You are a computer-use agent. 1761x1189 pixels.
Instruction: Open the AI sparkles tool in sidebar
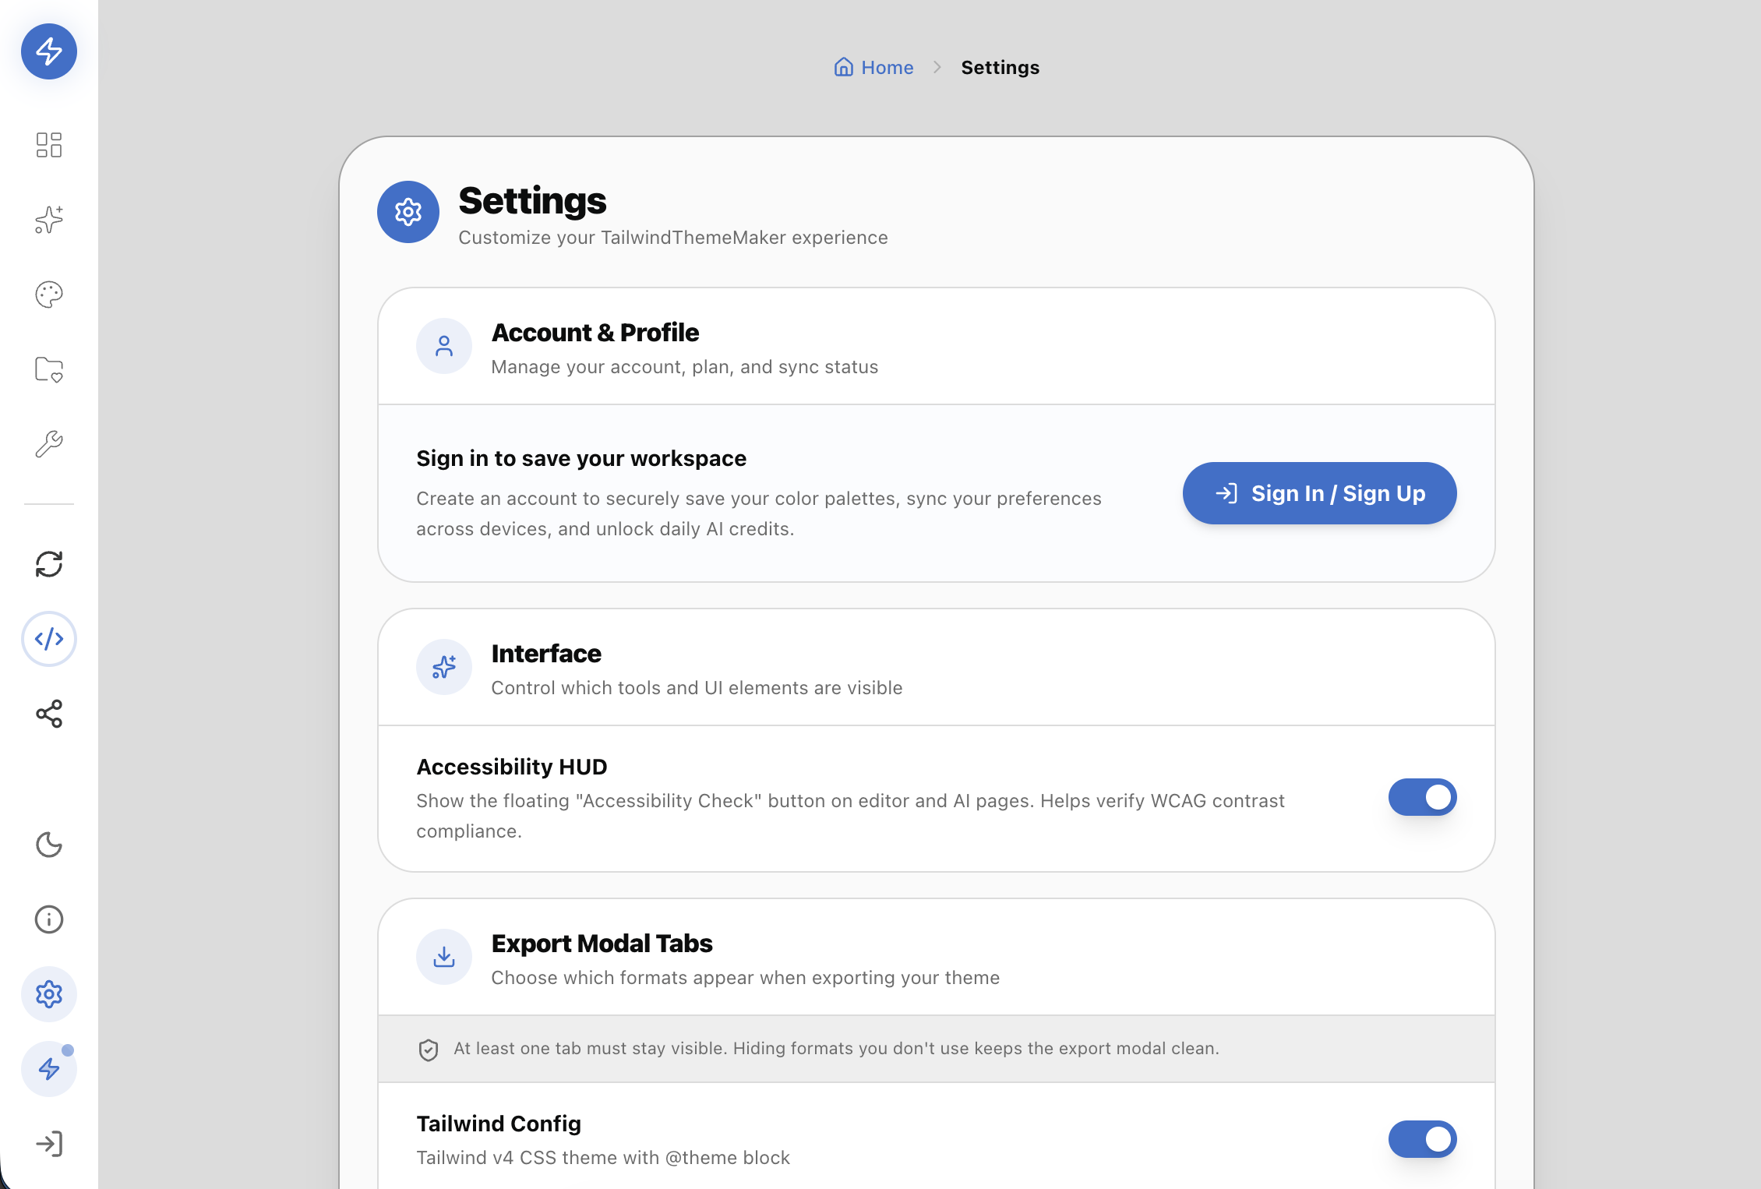click(49, 220)
